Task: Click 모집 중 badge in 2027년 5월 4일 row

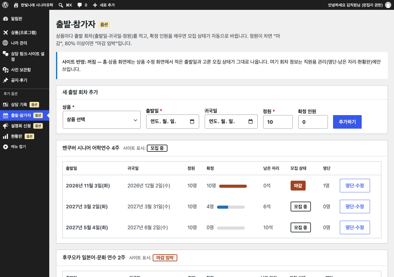Action: tap(301, 227)
